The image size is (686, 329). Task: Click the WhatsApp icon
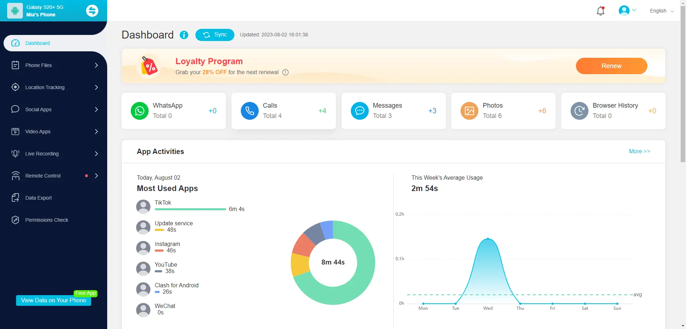pos(140,111)
